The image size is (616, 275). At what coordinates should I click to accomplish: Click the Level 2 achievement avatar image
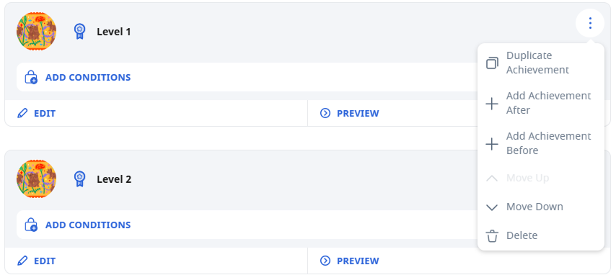tap(36, 179)
